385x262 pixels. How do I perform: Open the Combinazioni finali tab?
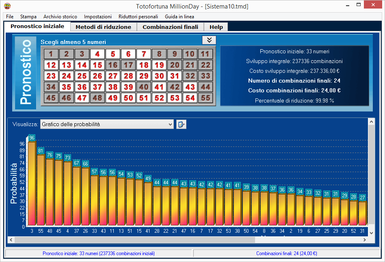point(170,27)
